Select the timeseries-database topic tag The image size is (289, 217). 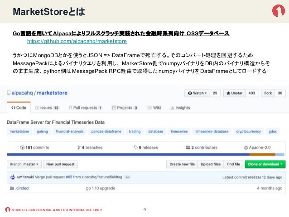click(x=212, y=131)
